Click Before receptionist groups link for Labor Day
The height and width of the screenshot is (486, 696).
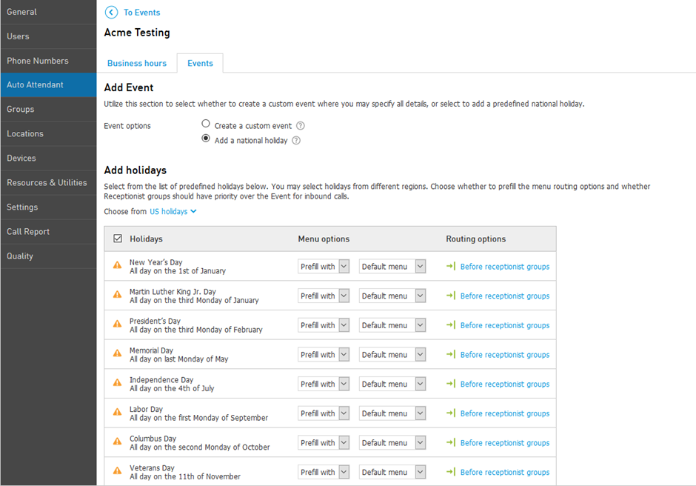point(505,413)
